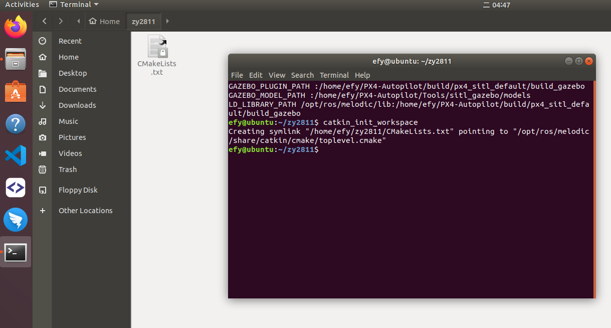Launch Visual Studio Code from dock
This screenshot has height=328, width=611.
[16, 156]
